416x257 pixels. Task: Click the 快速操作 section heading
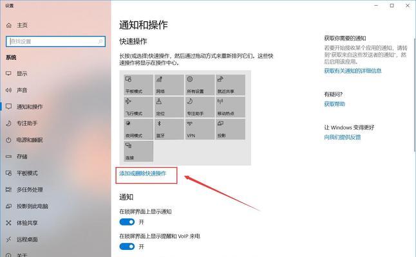[x=133, y=42]
